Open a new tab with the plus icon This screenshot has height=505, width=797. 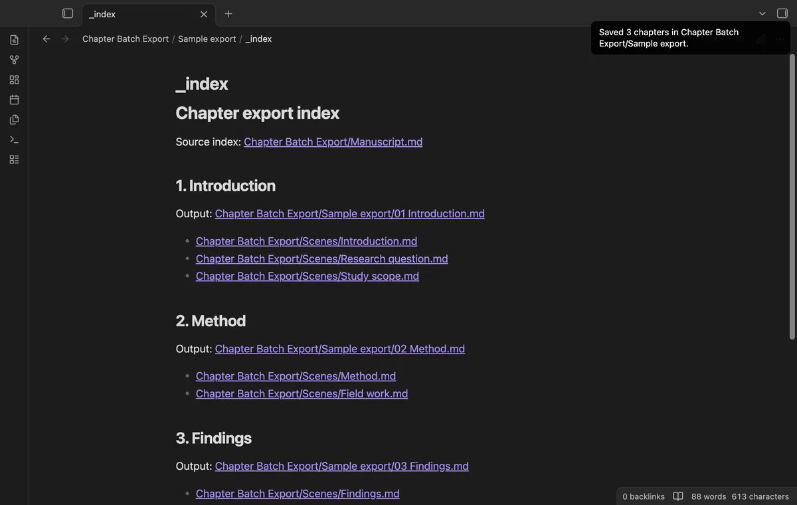pos(228,13)
